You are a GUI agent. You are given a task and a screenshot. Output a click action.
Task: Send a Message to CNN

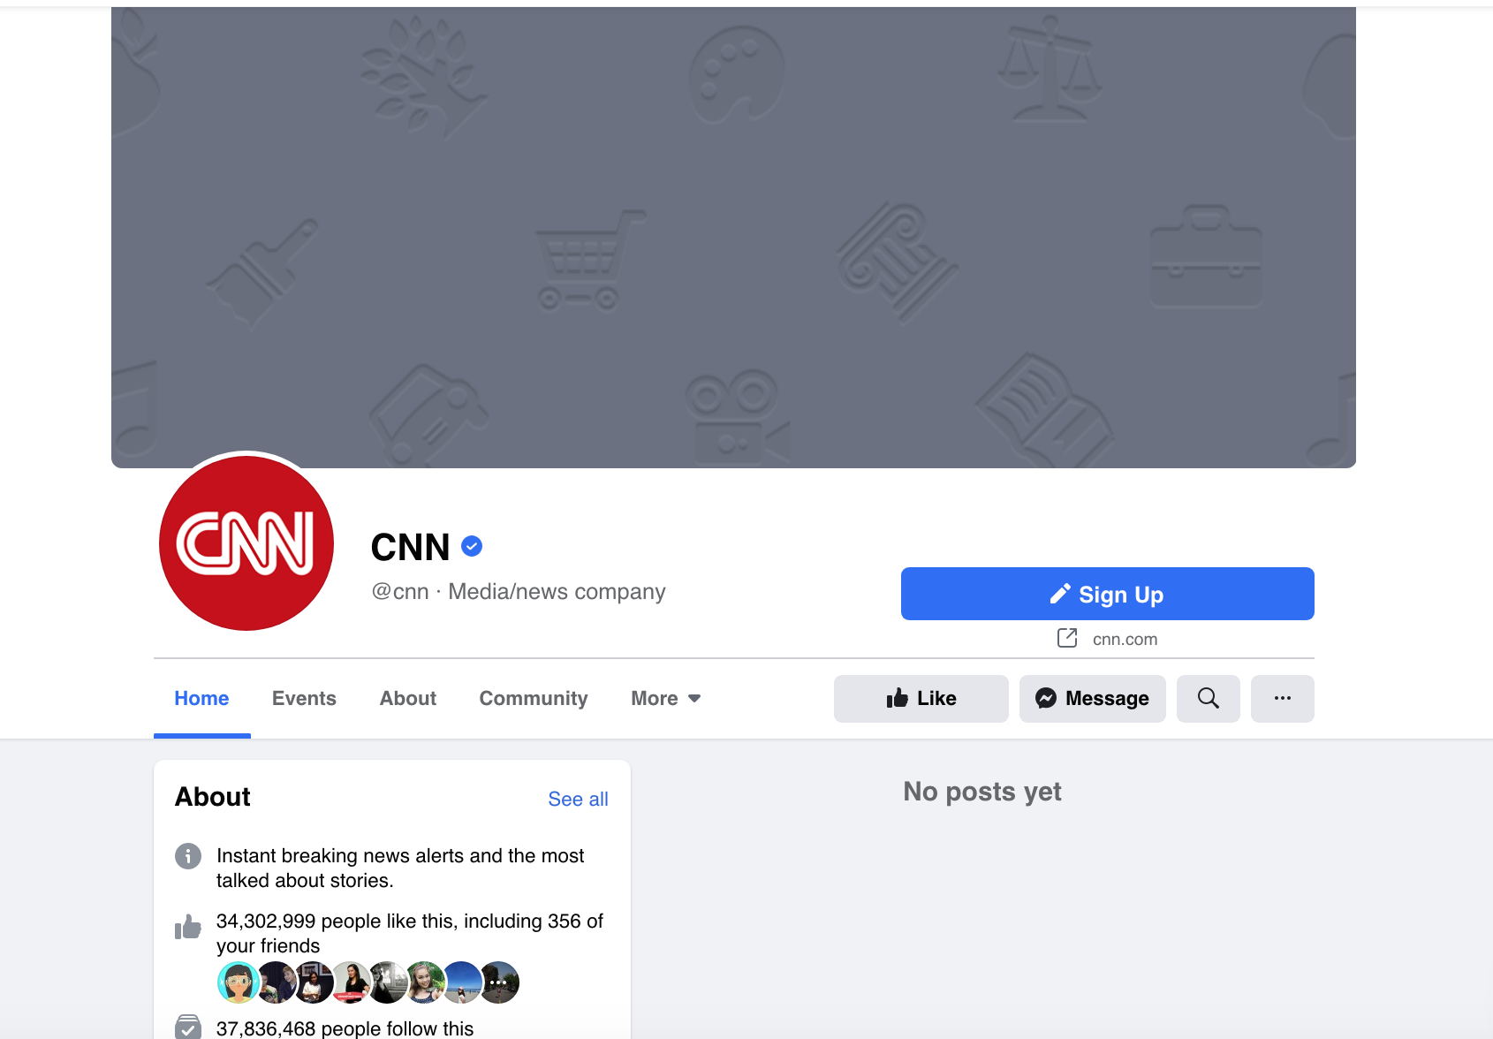1092,698
